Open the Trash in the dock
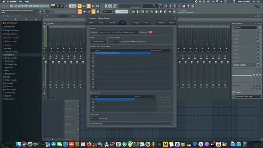The width and height of the screenshot is (263, 148). coord(245,144)
